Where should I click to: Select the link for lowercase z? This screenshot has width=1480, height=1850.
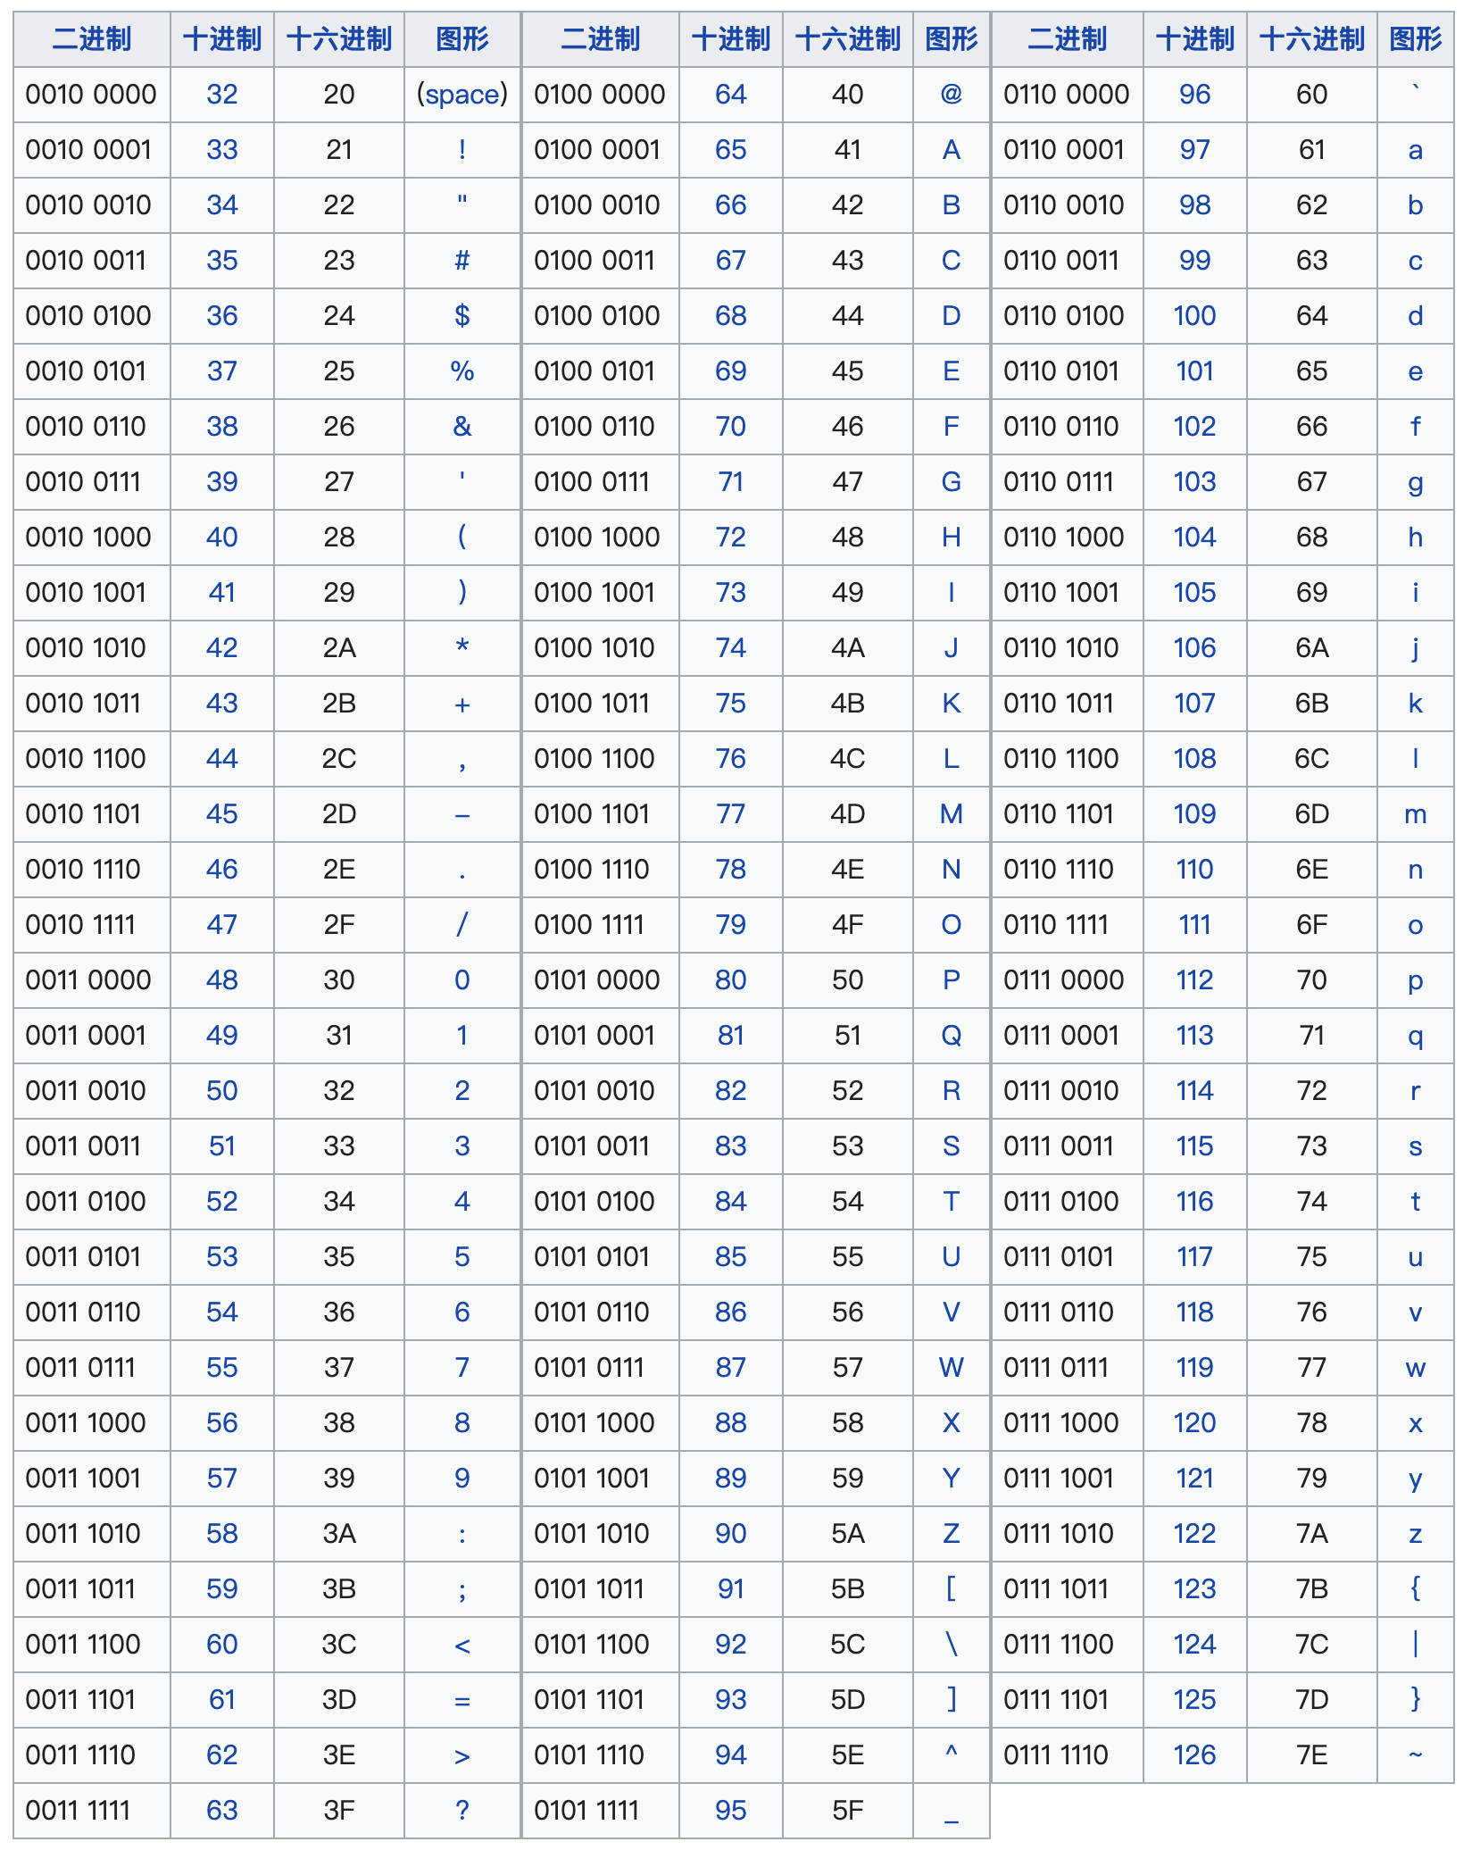(x=1414, y=1534)
